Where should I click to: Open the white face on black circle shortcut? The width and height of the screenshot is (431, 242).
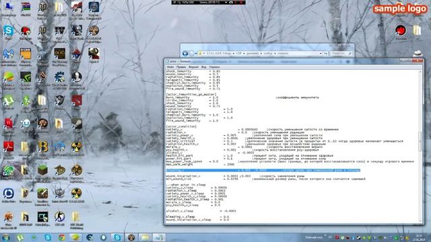(x=77, y=77)
